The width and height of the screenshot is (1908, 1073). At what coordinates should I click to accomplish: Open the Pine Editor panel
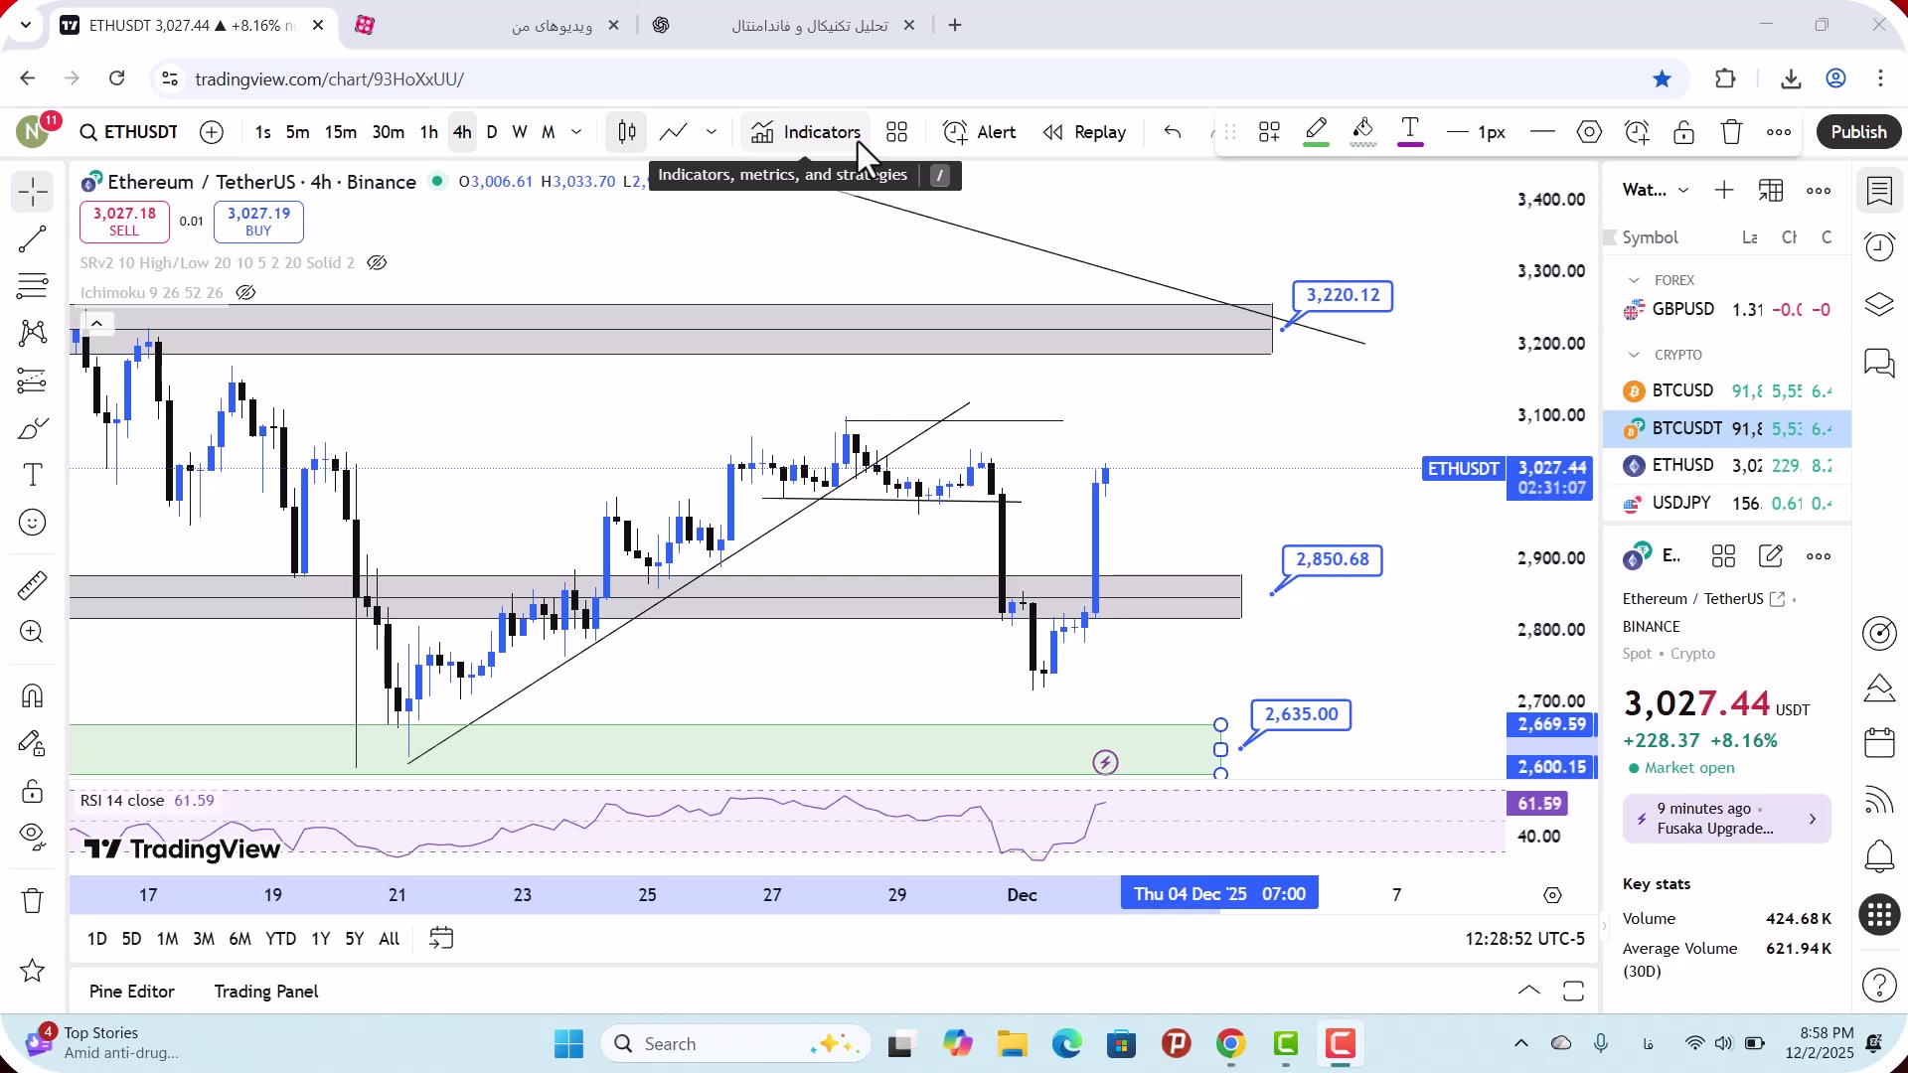click(131, 992)
